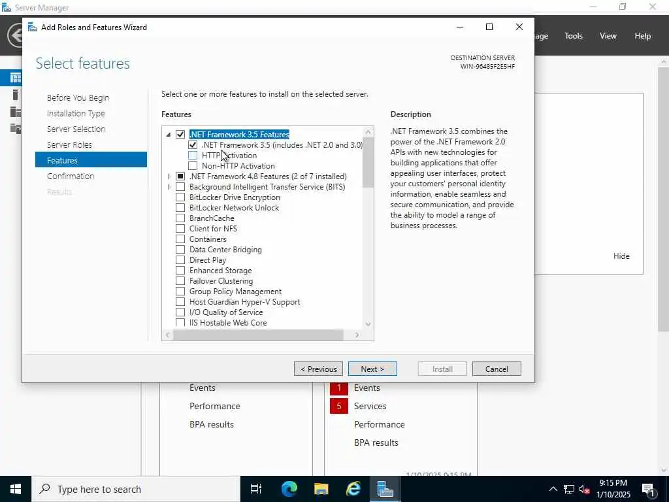Open the Dashboard icon in Server Manager sidebar
The height and width of the screenshot is (502, 669).
coord(16,78)
